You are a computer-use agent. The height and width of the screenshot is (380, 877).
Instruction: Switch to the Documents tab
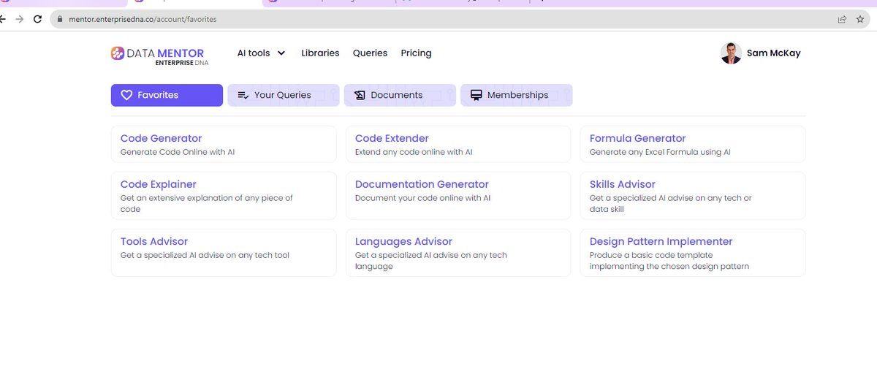[x=400, y=95]
